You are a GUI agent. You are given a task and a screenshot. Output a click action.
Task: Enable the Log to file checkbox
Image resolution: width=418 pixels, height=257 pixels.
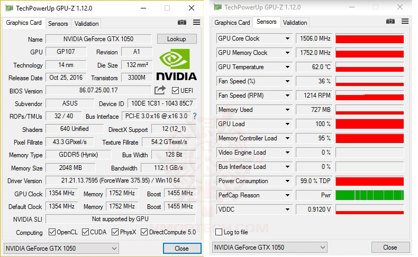[x=219, y=232]
